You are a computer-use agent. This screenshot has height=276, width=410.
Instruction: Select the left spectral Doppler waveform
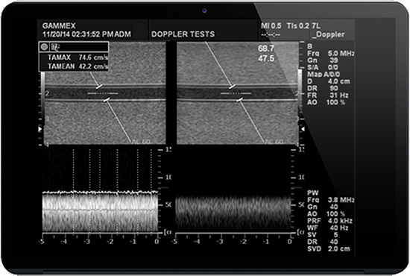(x=100, y=211)
